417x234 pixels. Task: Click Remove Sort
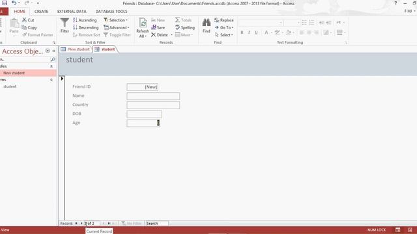87,35
